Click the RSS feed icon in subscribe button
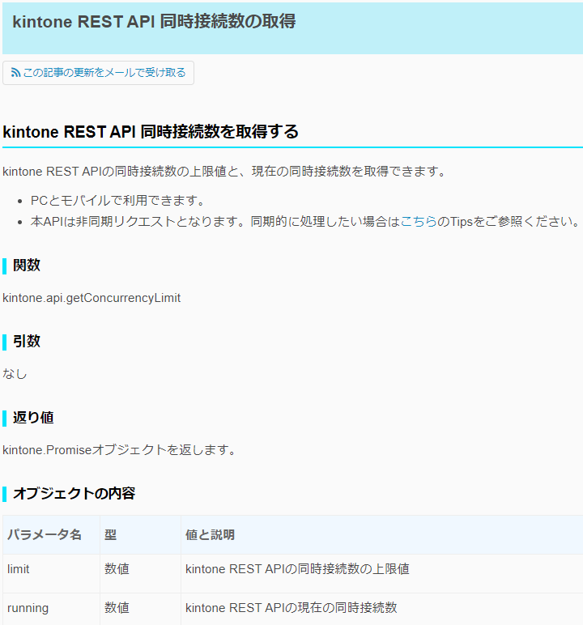 [15, 73]
